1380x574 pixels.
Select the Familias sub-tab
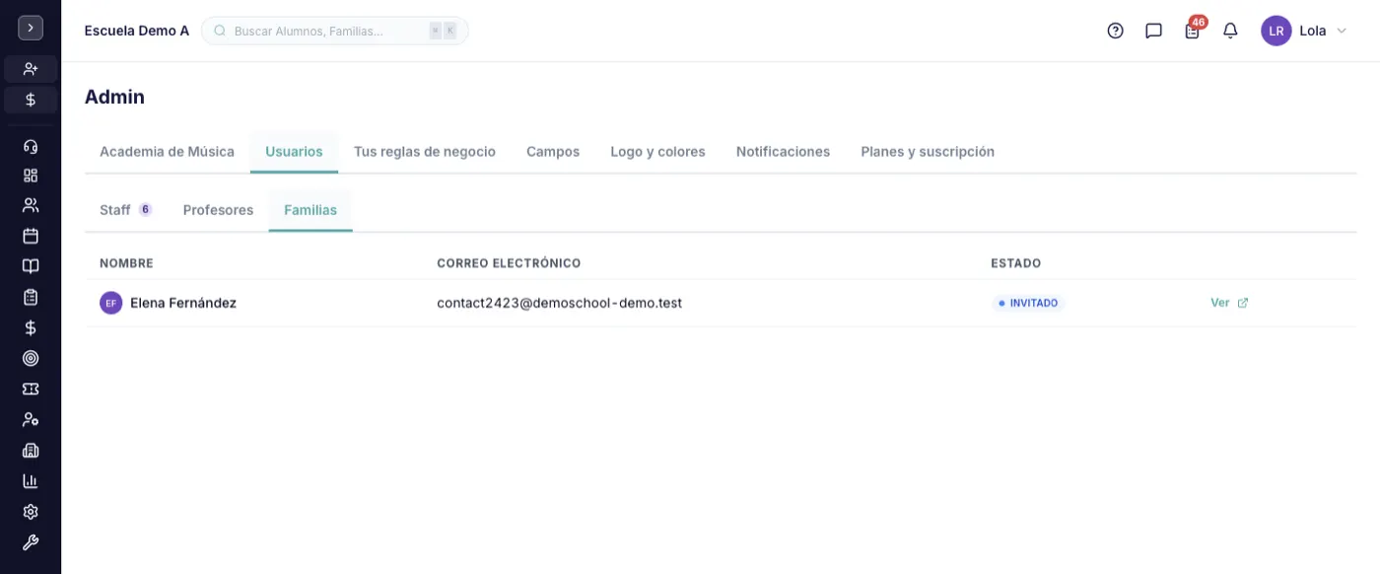tap(310, 210)
